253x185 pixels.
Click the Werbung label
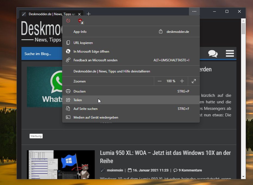tap(36, 136)
